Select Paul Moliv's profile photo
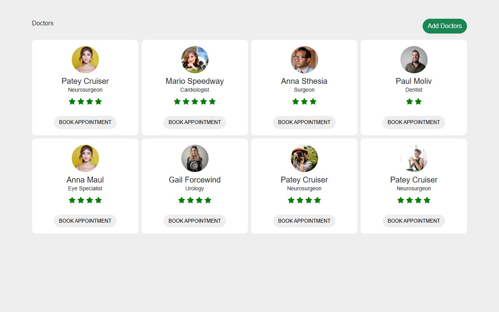Screen dimensions: 499x312 (414, 60)
